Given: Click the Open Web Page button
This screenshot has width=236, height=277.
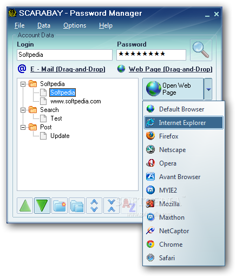Looking at the screenshot, I should pyautogui.click(x=173, y=89).
